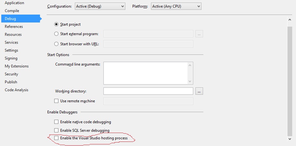Expand the Configuration dropdown
Screen dimensions: 296x146
[100, 6]
